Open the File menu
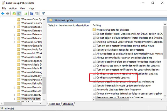The image size is (167, 111). point(4,8)
